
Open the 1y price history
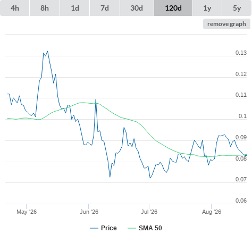(x=207, y=8)
